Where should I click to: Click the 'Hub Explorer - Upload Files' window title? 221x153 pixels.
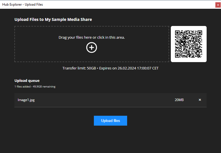pos(23,5)
